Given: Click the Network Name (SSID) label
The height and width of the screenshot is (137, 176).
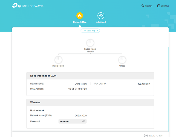Looking at the screenshot, I should pyautogui.click(x=41, y=115).
